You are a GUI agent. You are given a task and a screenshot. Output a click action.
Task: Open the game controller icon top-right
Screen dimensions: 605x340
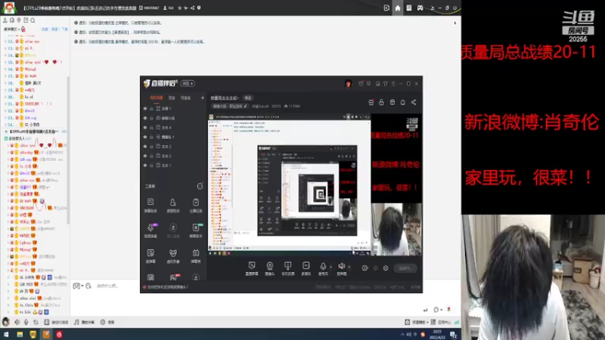(420, 8)
